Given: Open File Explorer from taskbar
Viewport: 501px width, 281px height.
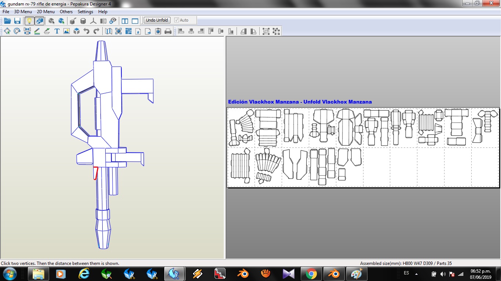Looking at the screenshot, I should tap(39, 273).
